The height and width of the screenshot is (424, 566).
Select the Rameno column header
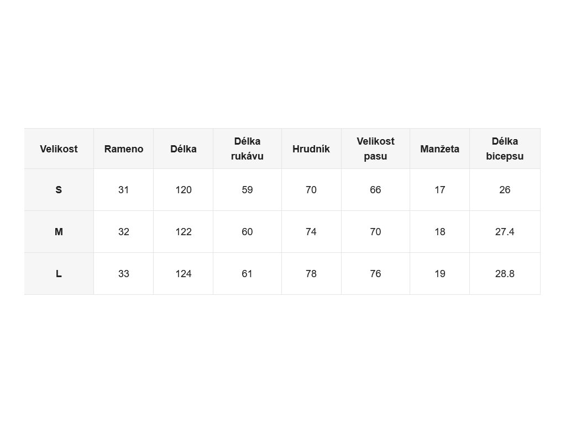tap(123, 149)
